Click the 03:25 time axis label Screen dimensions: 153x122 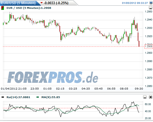73,89
